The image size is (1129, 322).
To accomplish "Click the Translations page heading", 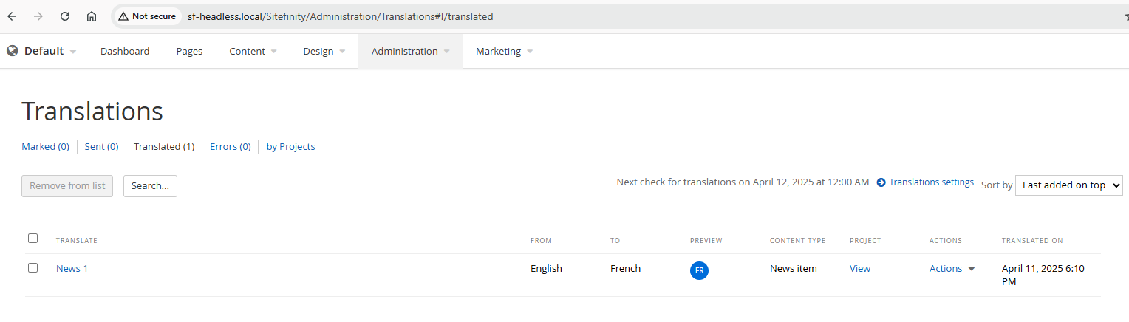I will point(92,112).
